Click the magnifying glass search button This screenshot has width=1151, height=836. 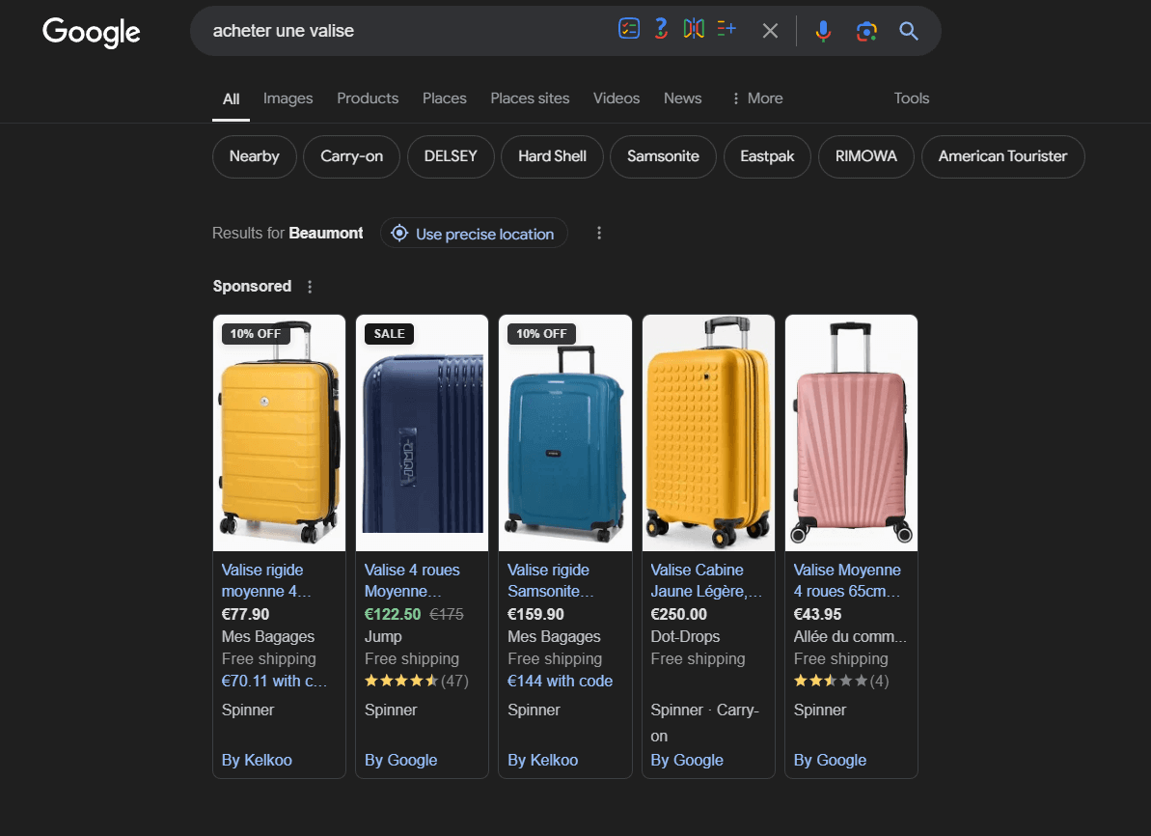point(909,31)
